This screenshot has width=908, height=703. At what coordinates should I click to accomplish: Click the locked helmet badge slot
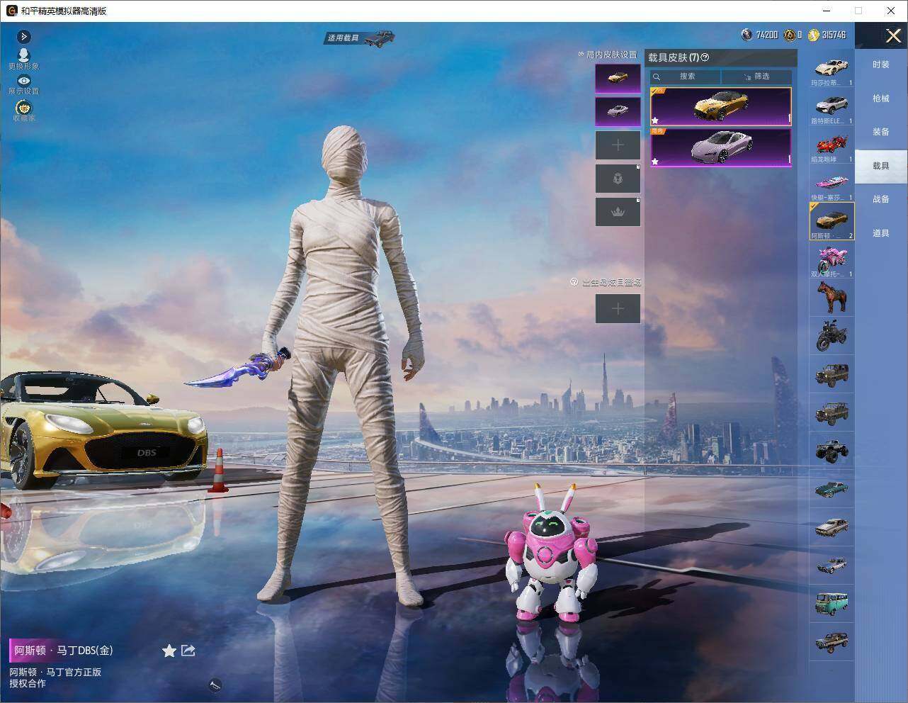pyautogui.click(x=618, y=179)
